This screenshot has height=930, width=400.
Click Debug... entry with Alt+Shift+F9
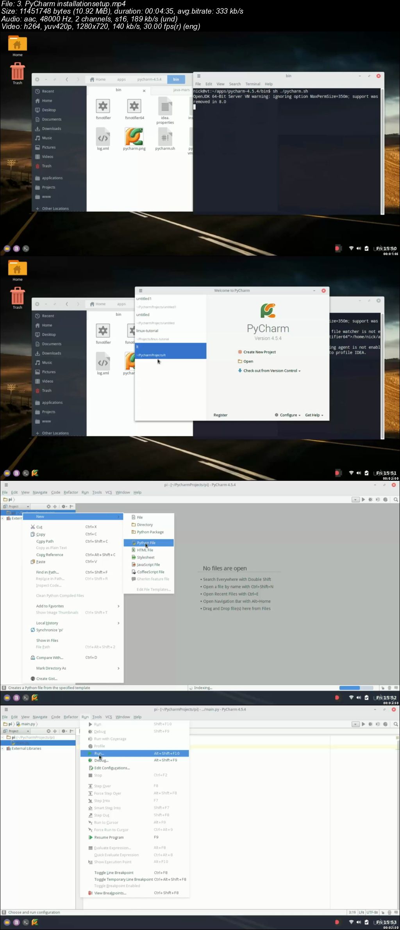click(x=135, y=760)
